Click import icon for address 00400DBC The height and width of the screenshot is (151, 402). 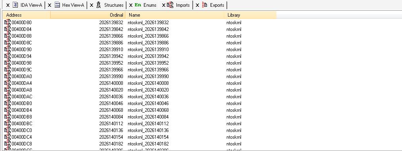(8, 124)
